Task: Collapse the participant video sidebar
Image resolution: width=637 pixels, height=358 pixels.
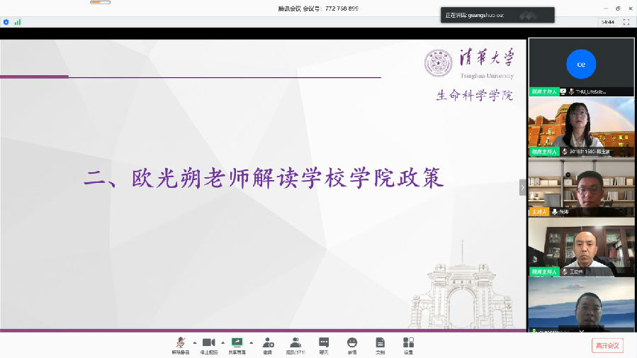Action: pos(523,188)
